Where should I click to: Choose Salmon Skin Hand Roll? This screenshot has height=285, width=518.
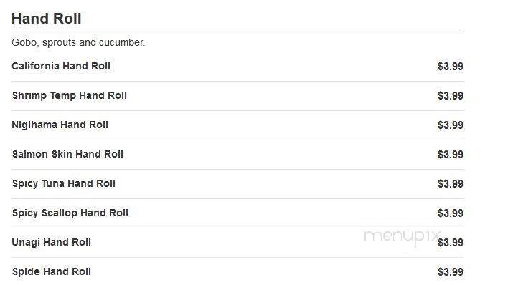tap(67, 155)
